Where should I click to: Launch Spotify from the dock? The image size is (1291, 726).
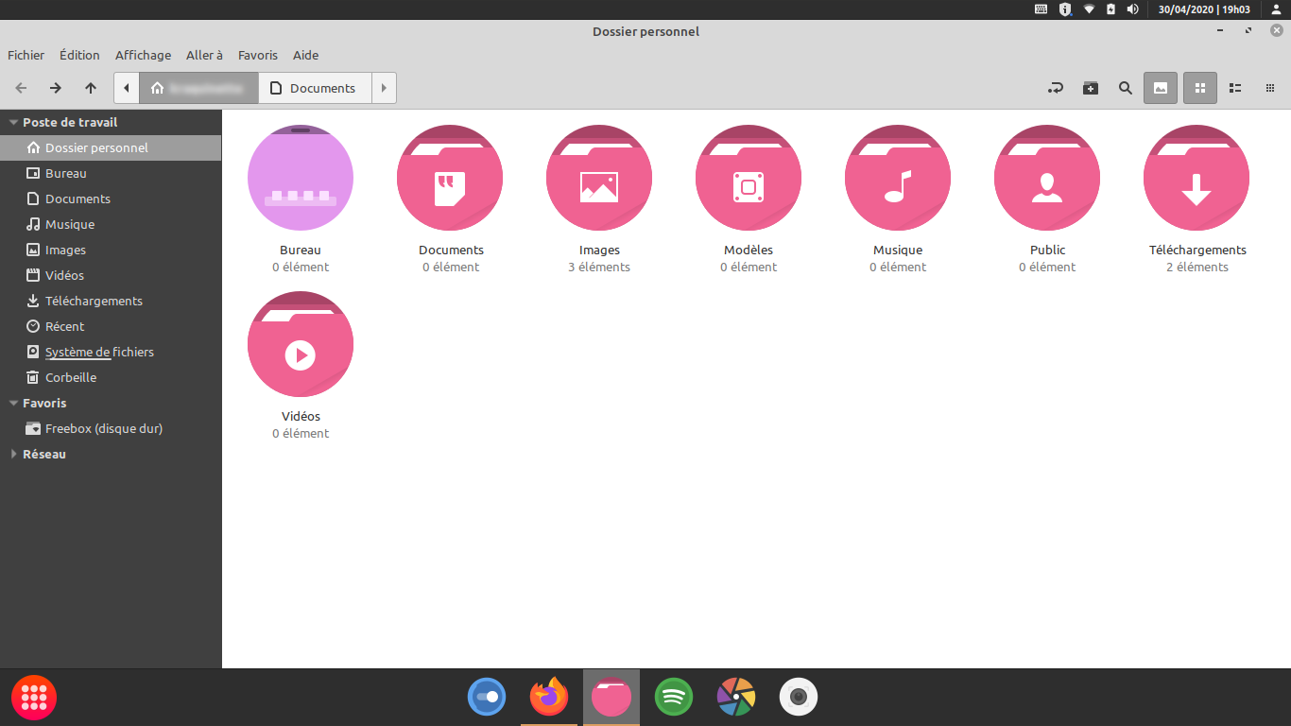[x=674, y=698]
